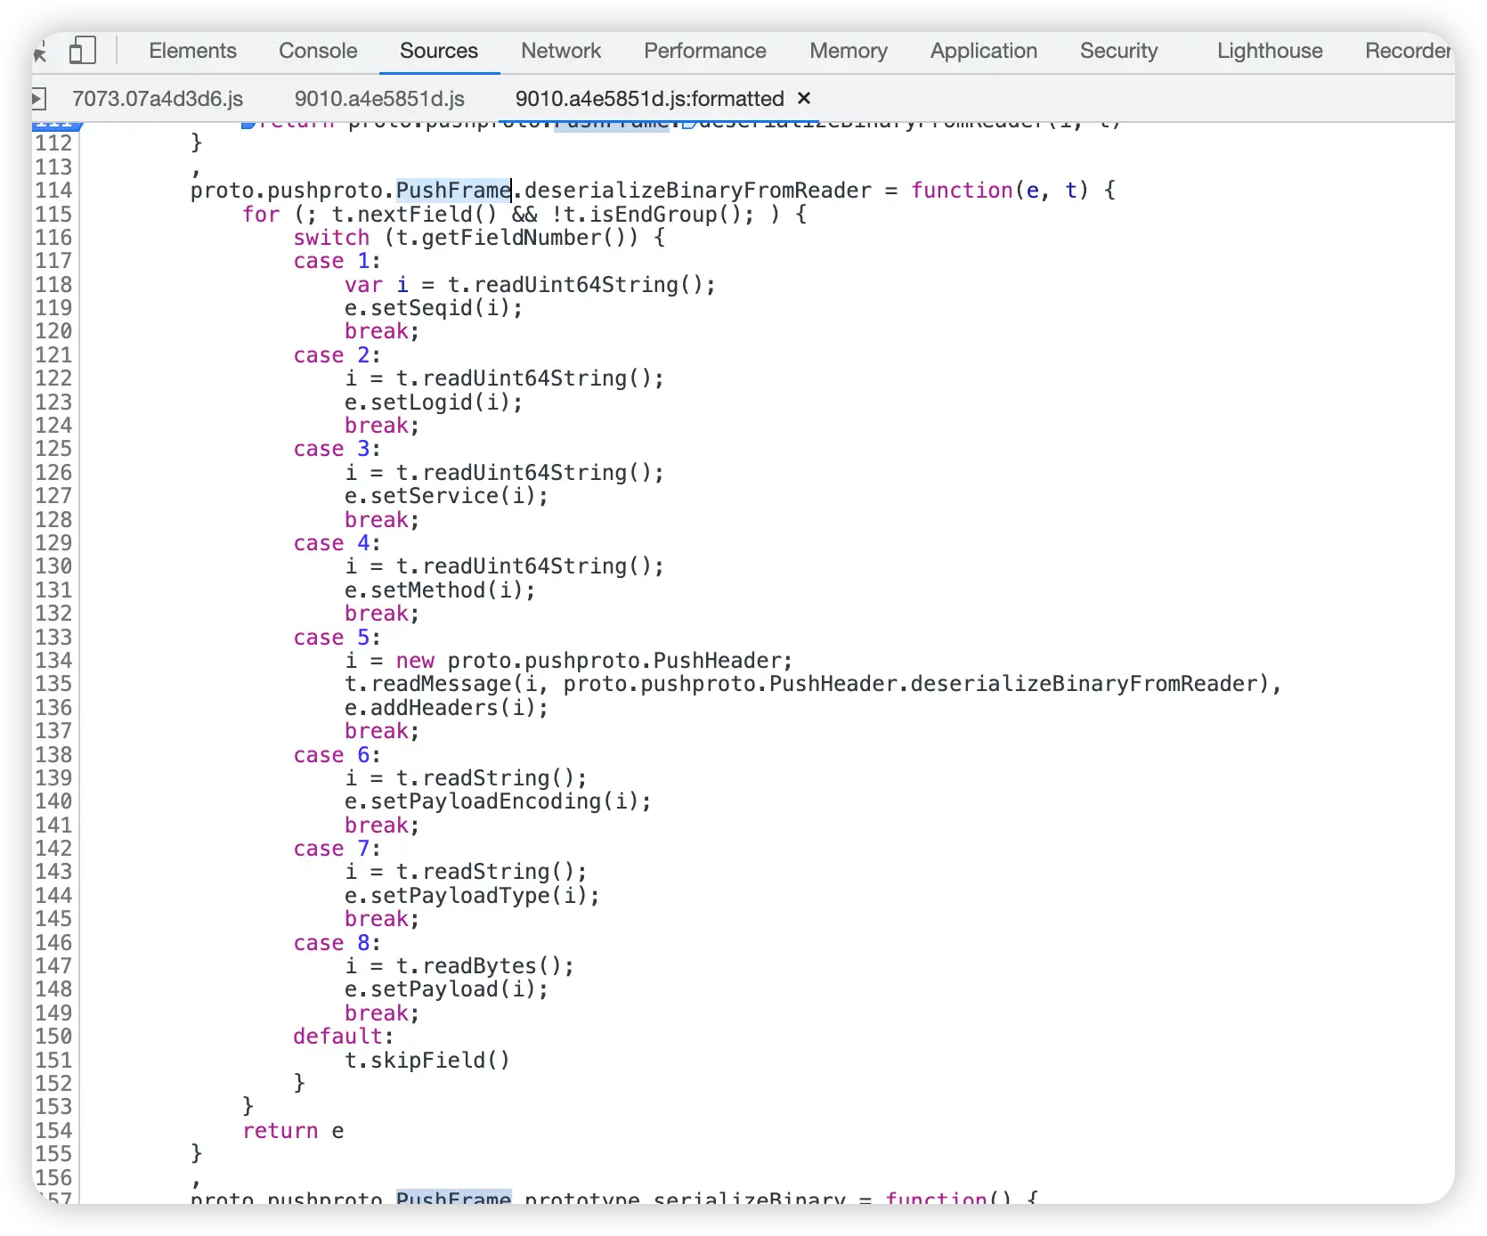The image size is (1487, 1236).
Task: Click 'new proto.pushproto.PushHeader' on line 134
Action: coord(589,661)
